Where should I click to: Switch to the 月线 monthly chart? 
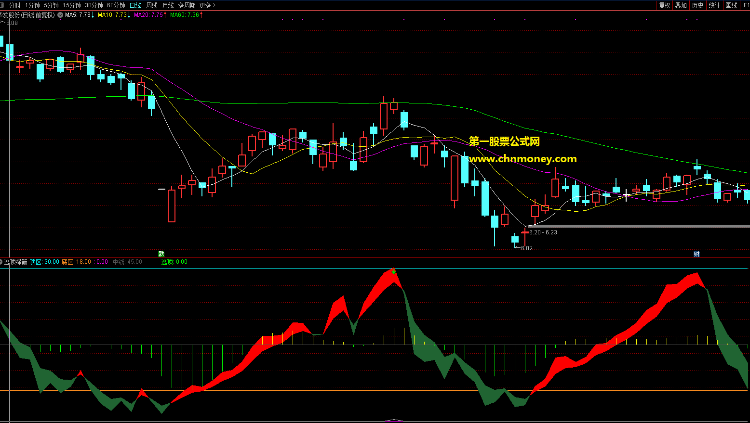click(168, 5)
